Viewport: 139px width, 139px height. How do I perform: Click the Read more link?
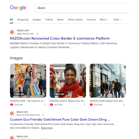tap(47, 128)
